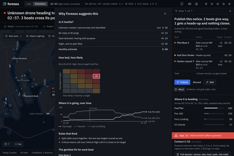Open the Show 7 of 7 filter
This screenshot has width=234, height=156.
pyautogui.click(x=184, y=11)
